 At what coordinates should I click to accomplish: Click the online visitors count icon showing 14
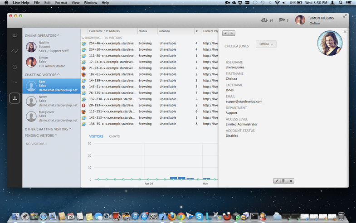coord(264,20)
